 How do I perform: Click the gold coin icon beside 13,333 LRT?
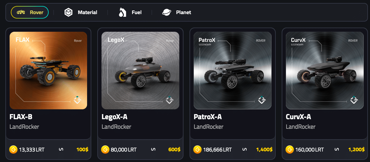[13, 149]
